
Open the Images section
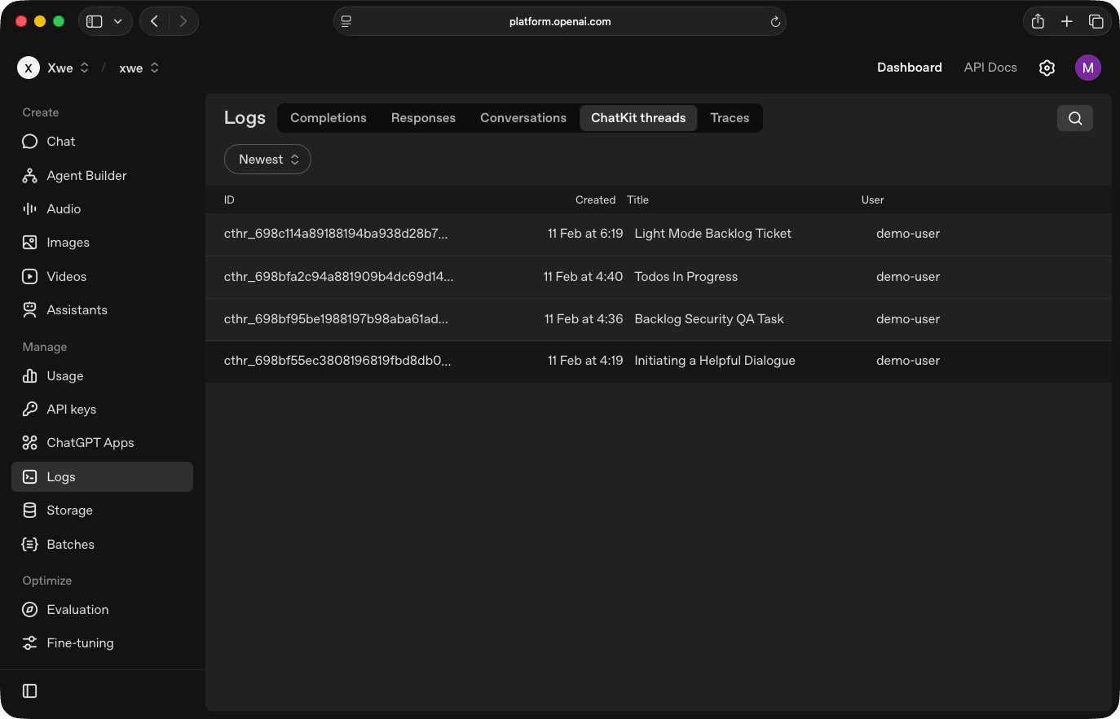click(67, 242)
